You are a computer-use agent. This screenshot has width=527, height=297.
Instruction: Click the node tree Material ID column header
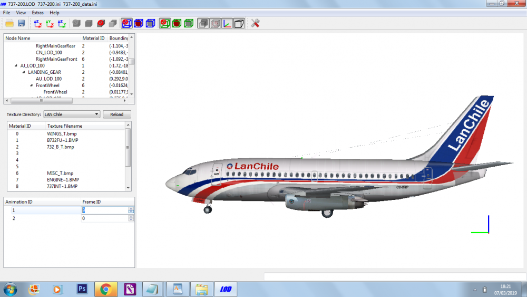pyautogui.click(x=94, y=38)
